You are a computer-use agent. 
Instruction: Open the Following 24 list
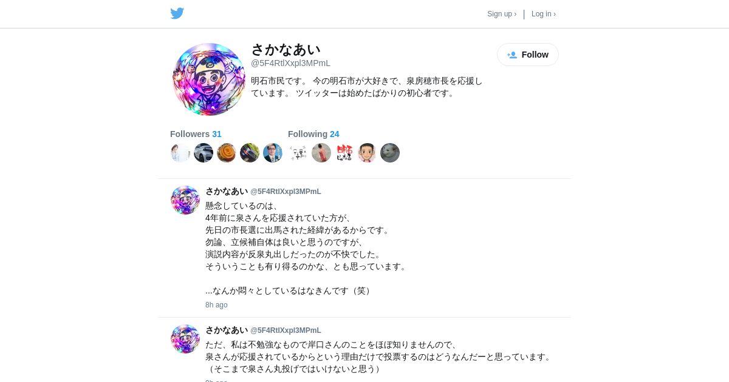[313, 134]
